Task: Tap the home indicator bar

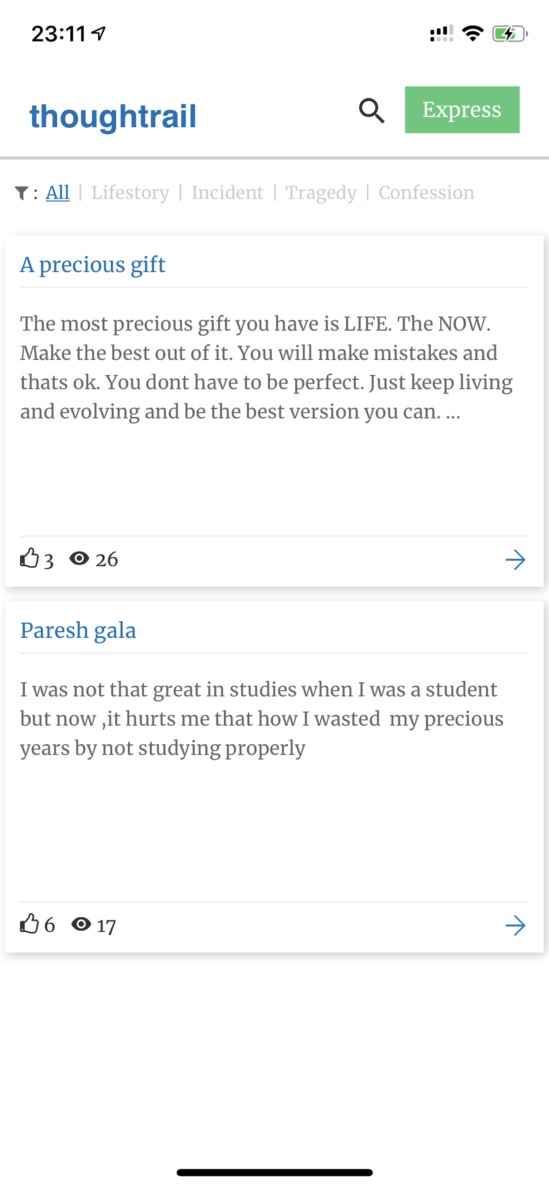Action: pos(274,1172)
